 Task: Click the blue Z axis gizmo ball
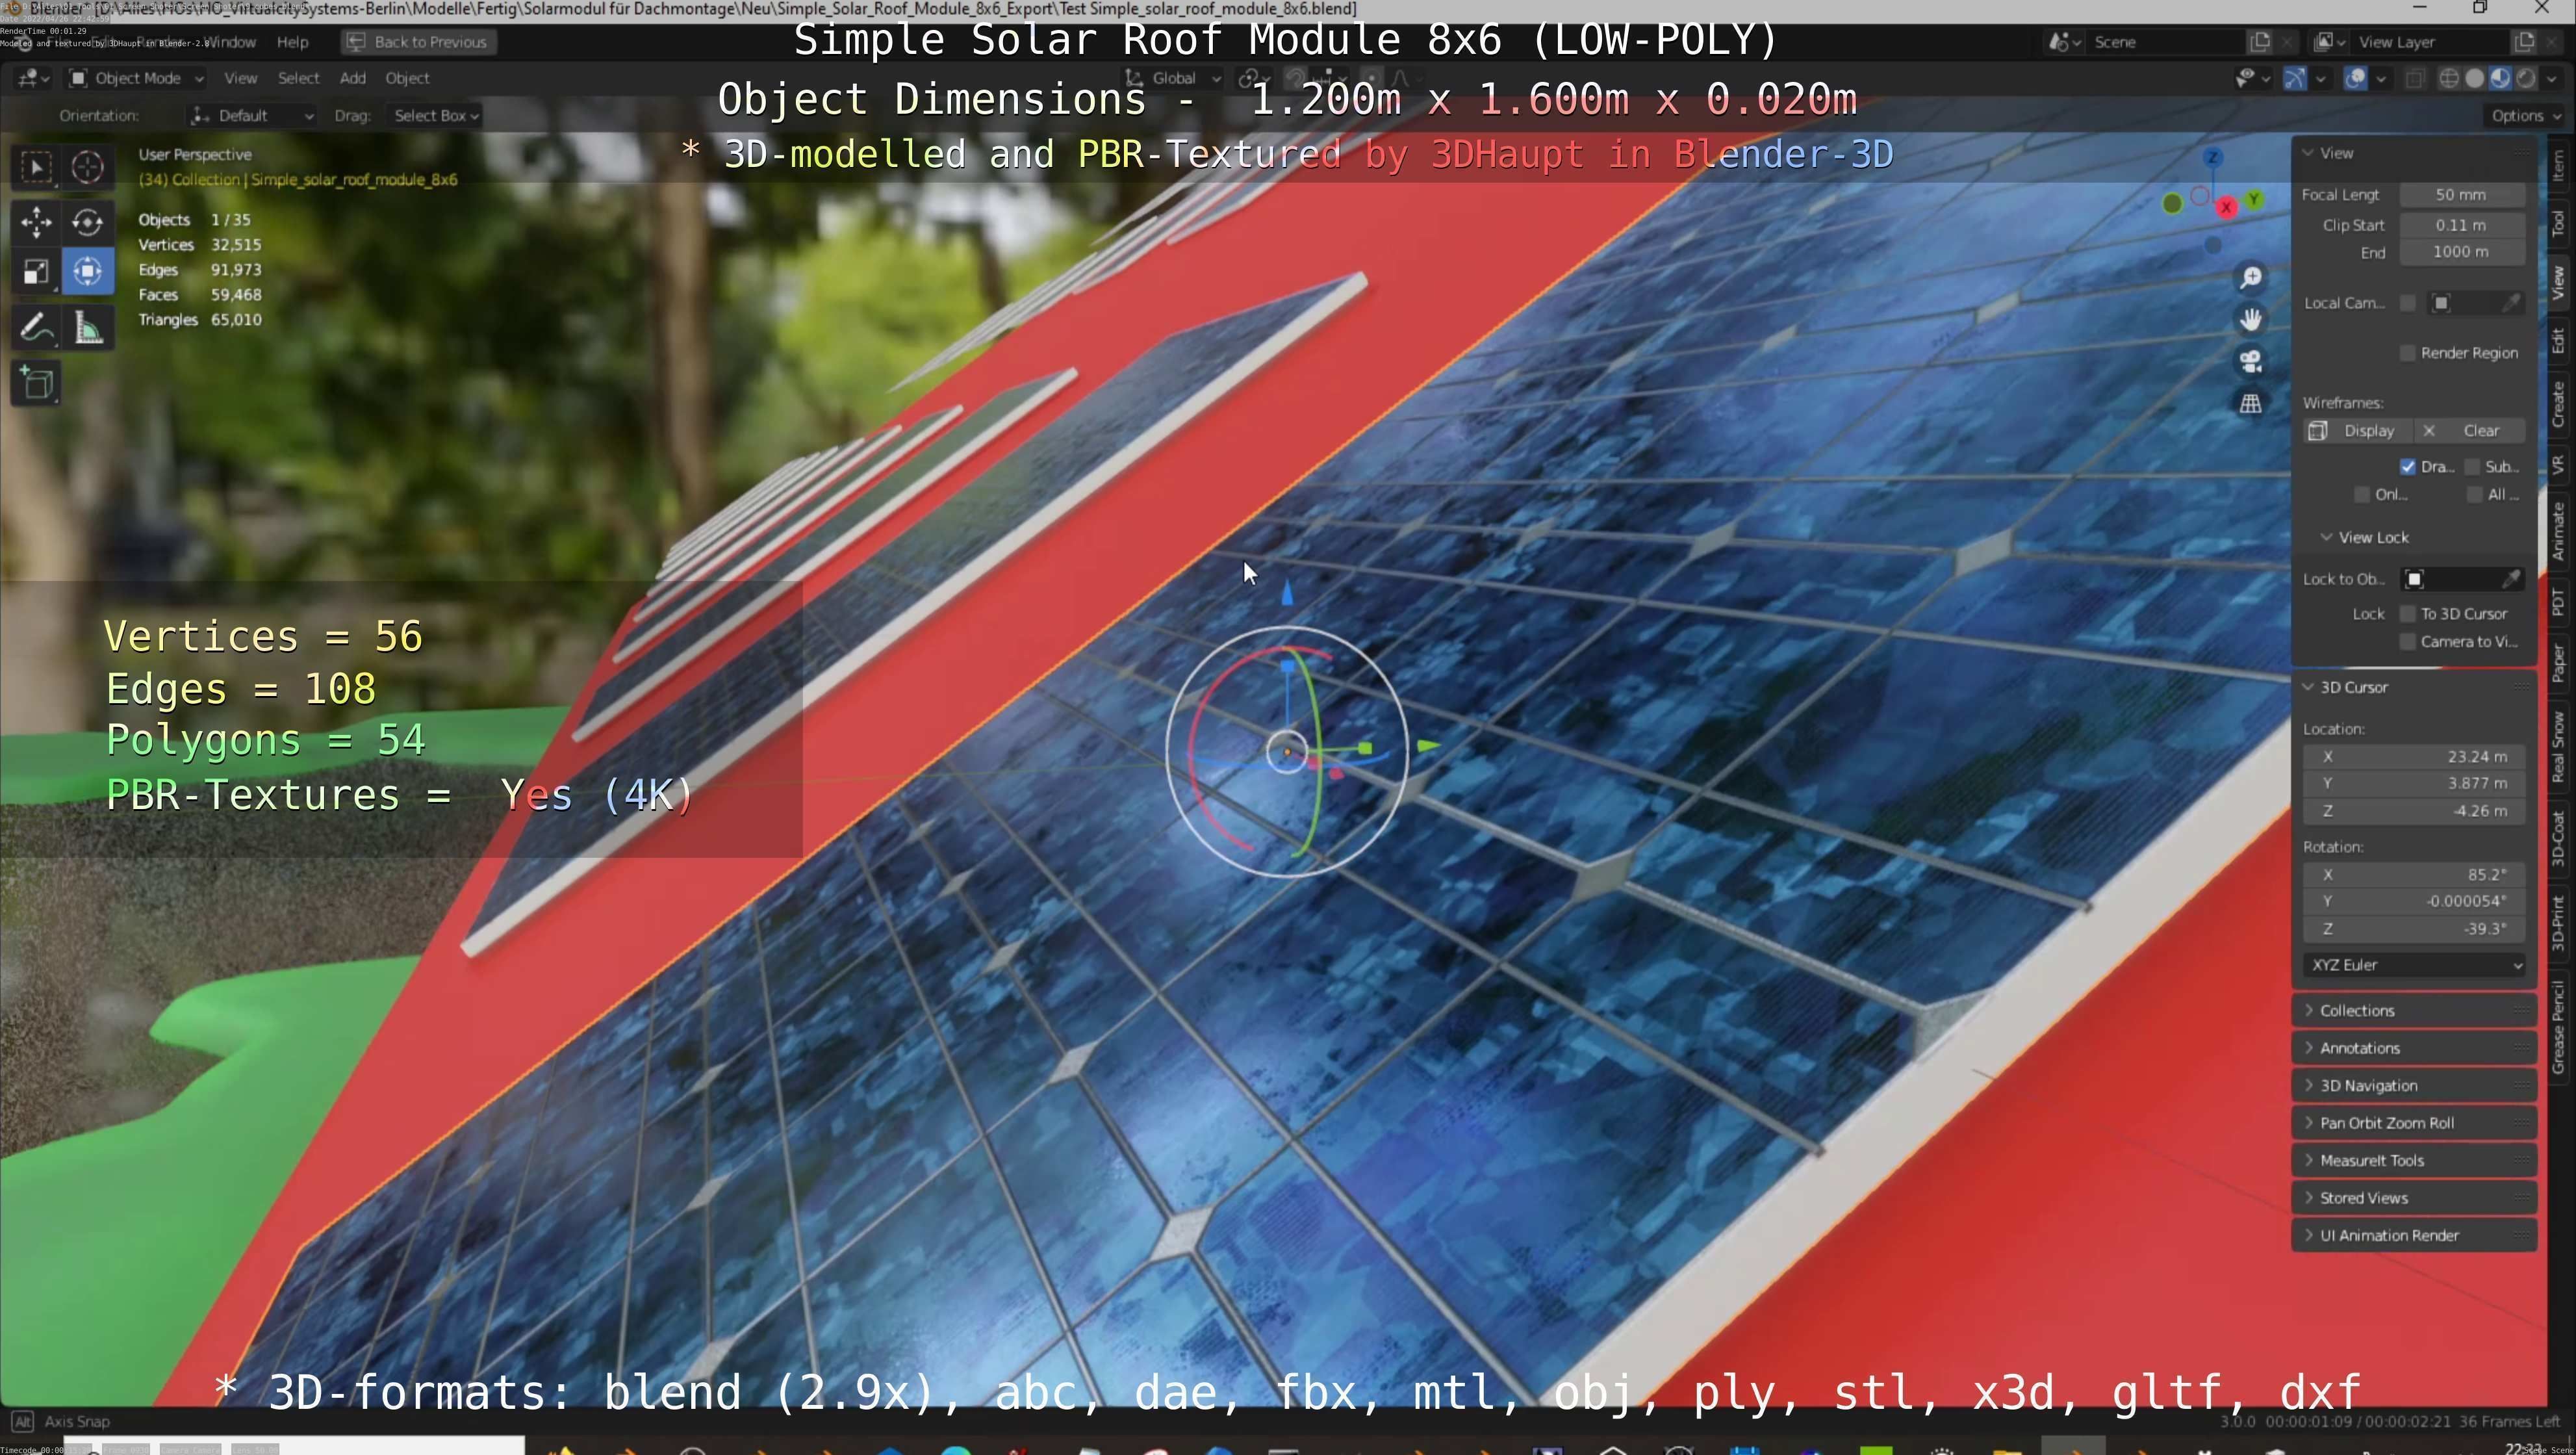click(2213, 157)
